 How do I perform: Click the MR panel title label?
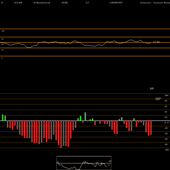point(152,88)
